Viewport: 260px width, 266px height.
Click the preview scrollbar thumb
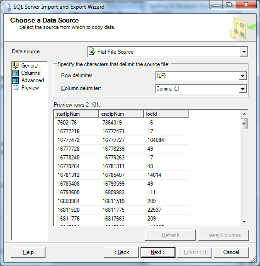tap(244, 124)
